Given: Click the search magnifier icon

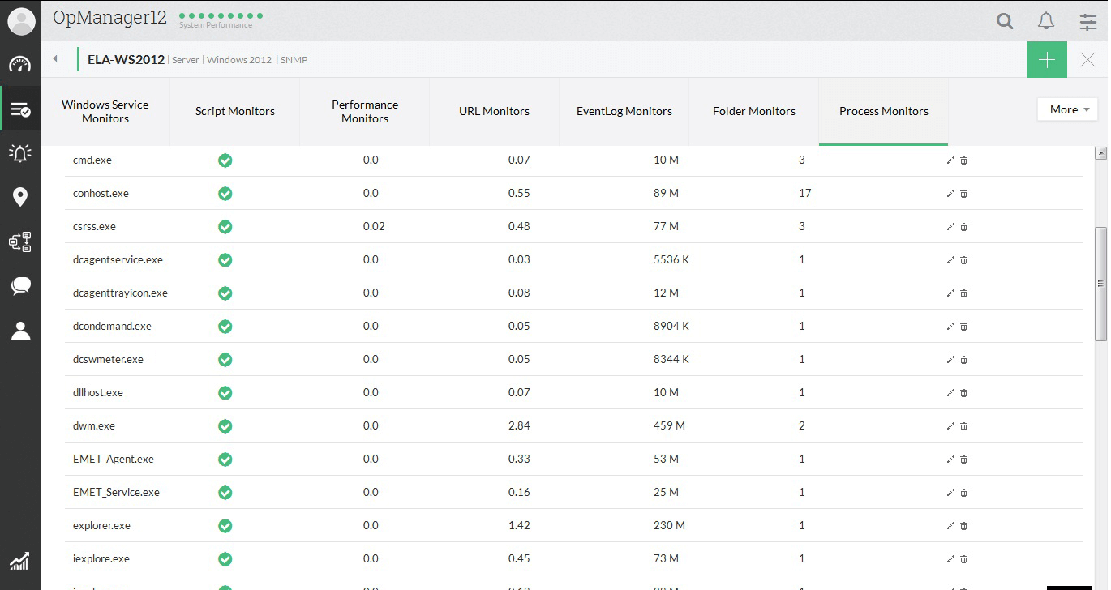Looking at the screenshot, I should (x=1005, y=21).
